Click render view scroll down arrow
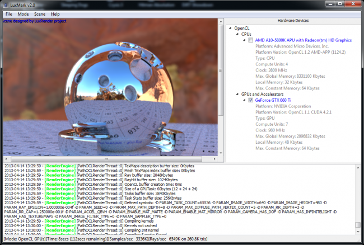The height and width of the screenshot is (245, 364). coord(221,153)
